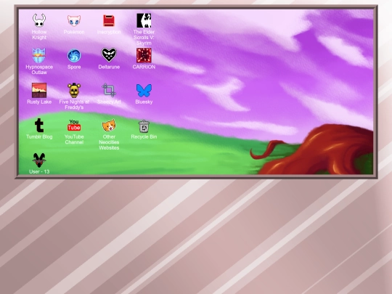The height and width of the screenshot is (294, 392).
Task: Click the "Hollow Knight" label text
Action: point(39,35)
